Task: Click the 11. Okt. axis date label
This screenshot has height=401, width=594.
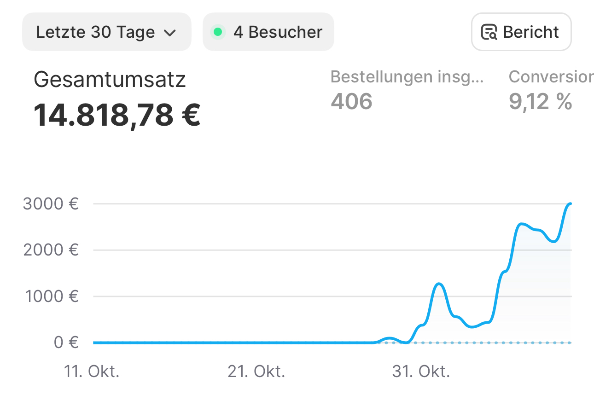Action: (92, 371)
